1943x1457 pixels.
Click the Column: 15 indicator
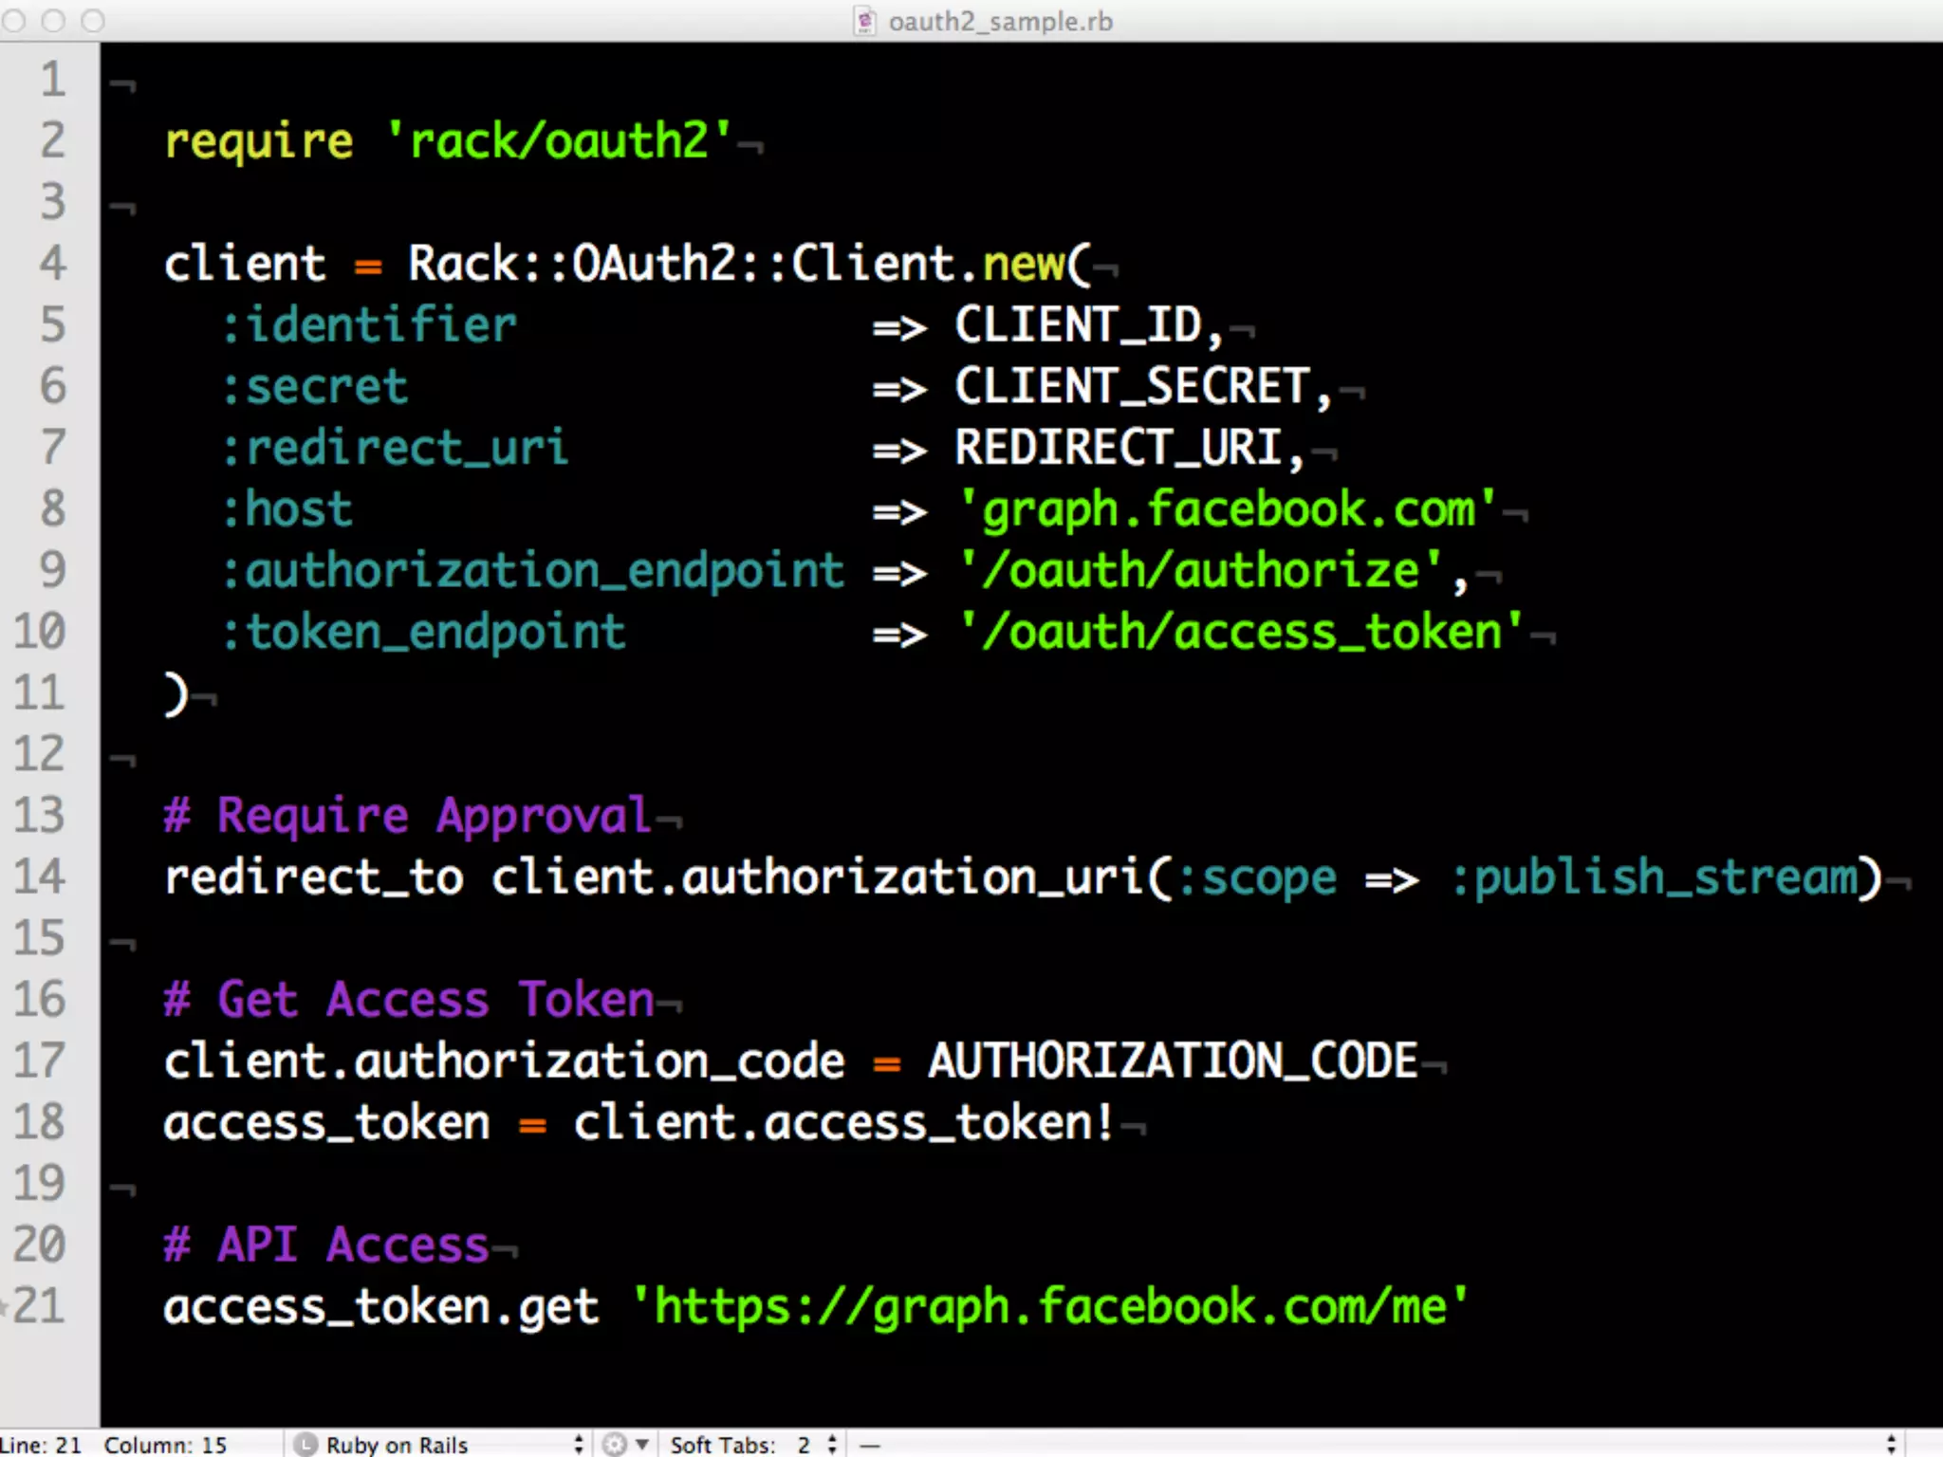pyautogui.click(x=165, y=1444)
